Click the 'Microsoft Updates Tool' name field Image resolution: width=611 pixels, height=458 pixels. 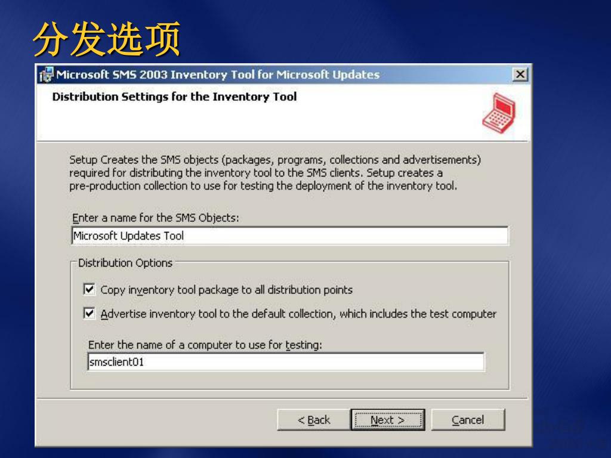(290, 236)
